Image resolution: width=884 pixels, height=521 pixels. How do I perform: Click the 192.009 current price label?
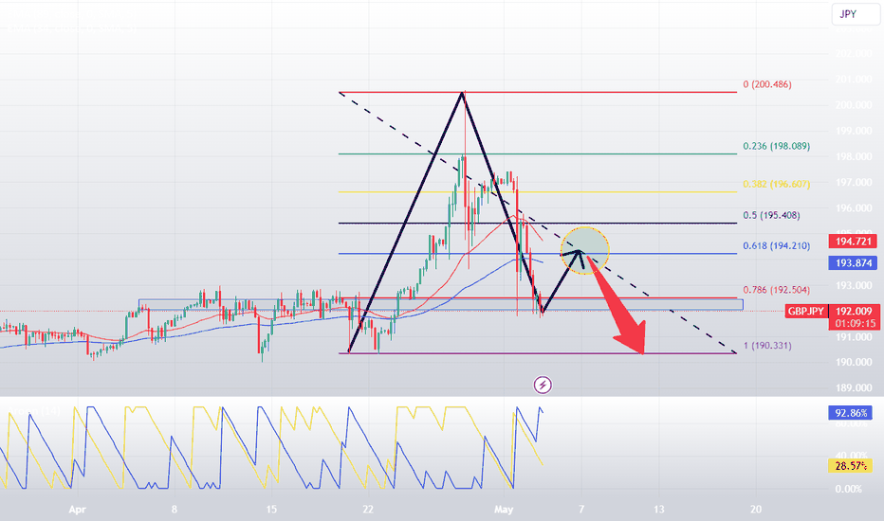point(854,311)
